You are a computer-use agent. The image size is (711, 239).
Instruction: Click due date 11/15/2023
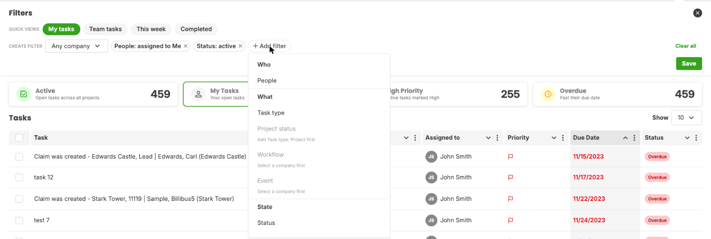click(589, 156)
